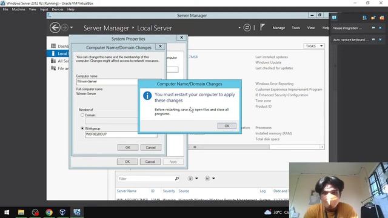Click the Mouse integration notification speech-bubble icon
Image resolution: width=388 pixels, height=218 pixels.
[x=373, y=28]
